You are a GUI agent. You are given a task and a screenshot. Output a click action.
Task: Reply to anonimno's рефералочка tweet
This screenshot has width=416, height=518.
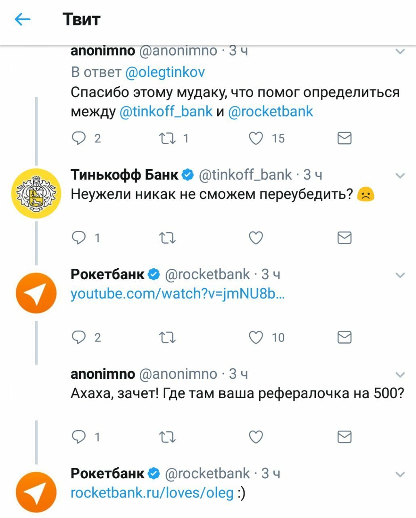click(79, 437)
